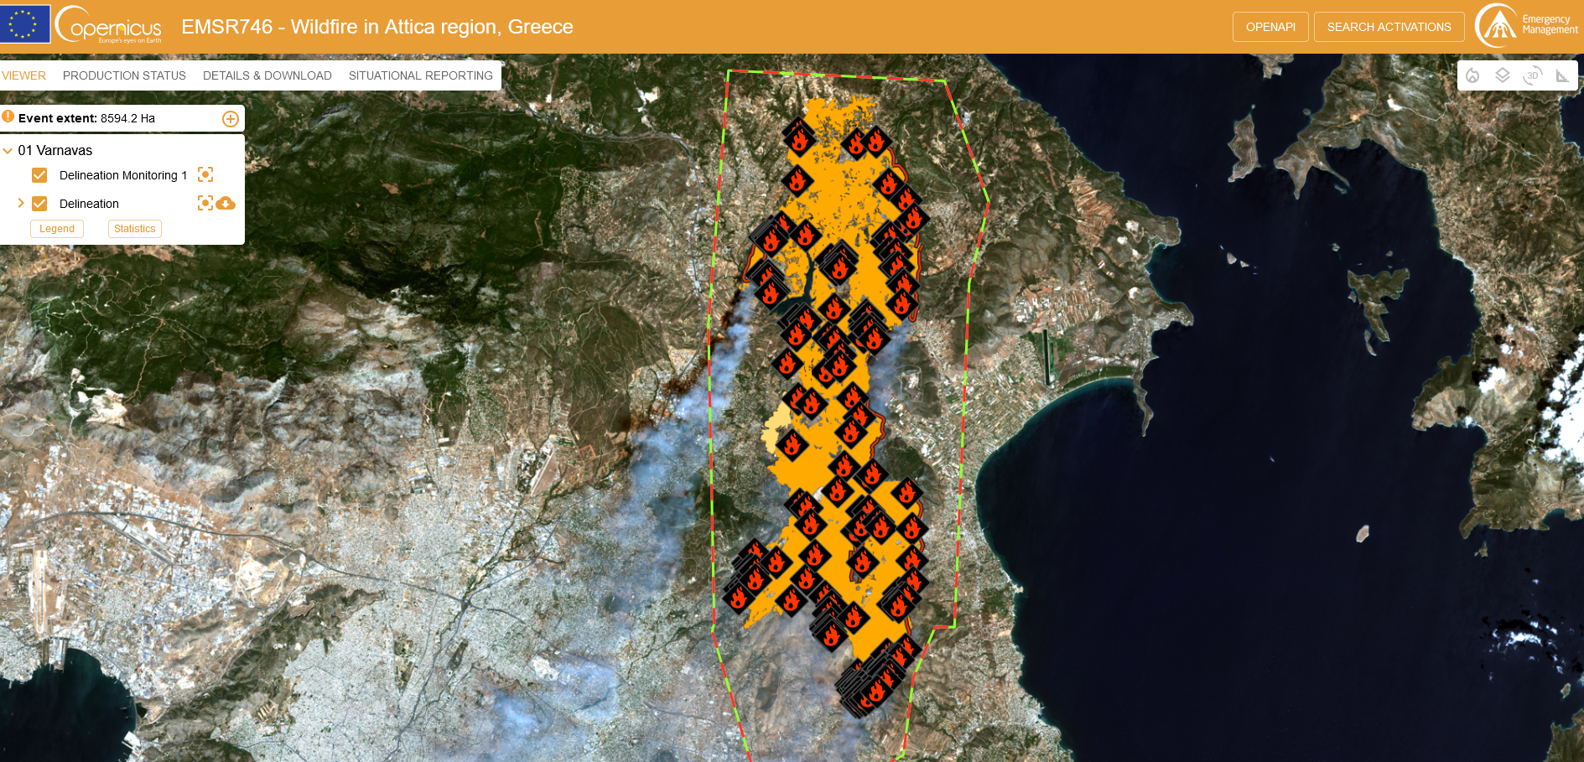The image size is (1584, 762).
Task: Open the Production Status tab
Action: click(124, 75)
